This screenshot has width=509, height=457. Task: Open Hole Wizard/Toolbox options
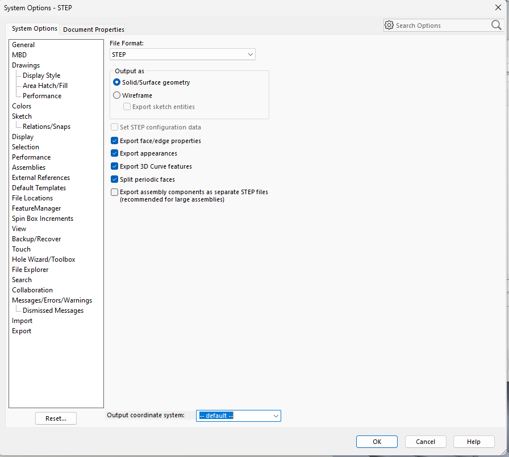pyautogui.click(x=44, y=259)
